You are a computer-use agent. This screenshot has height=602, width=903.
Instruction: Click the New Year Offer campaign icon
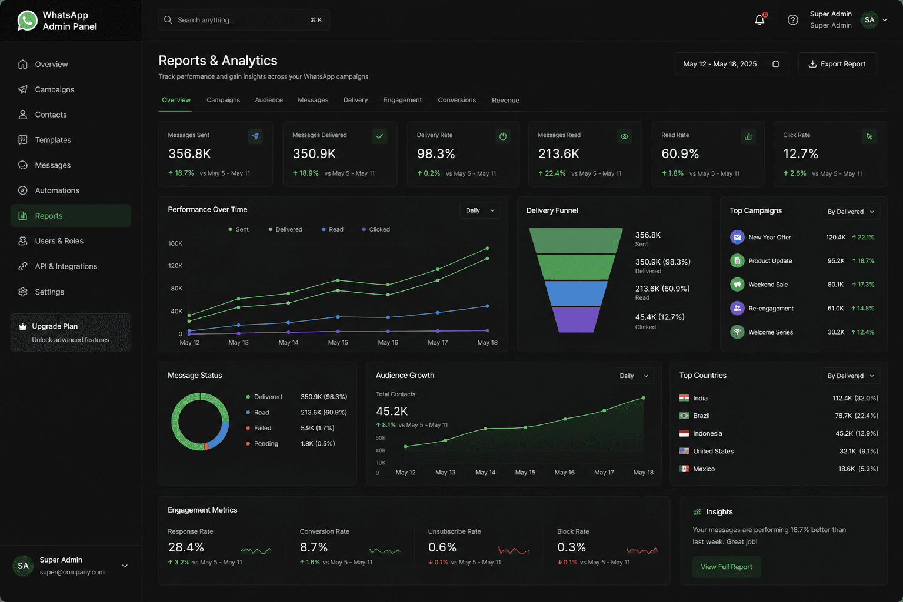[737, 237]
